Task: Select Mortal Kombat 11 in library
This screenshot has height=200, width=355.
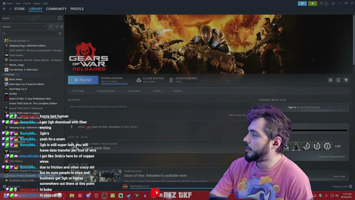Action: coord(19,41)
